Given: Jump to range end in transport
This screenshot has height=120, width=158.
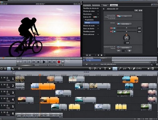Looking at the screenshot, I should (54, 62).
